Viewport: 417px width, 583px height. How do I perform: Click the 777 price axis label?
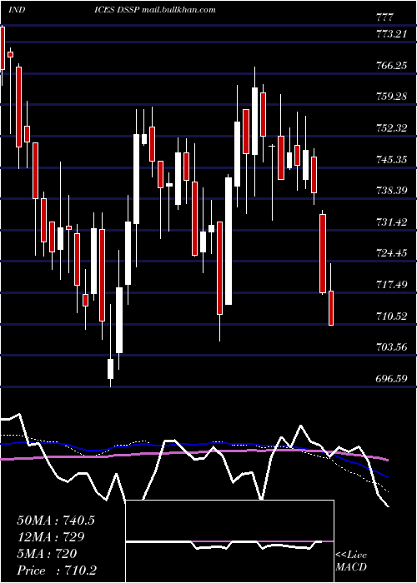click(x=384, y=17)
